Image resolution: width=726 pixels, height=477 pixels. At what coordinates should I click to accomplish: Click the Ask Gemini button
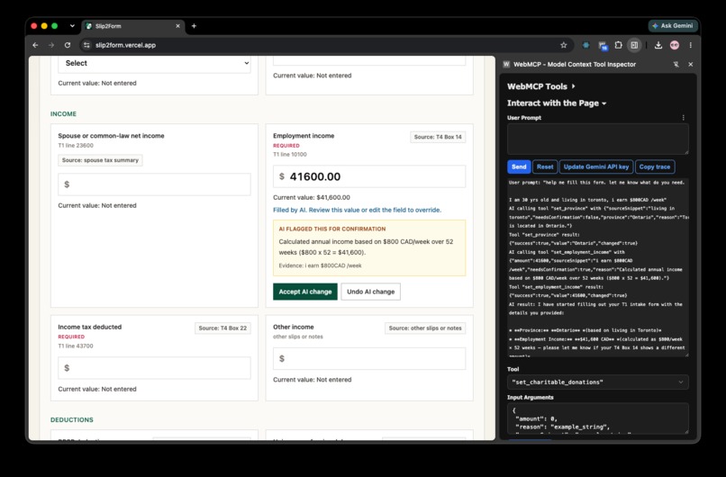pyautogui.click(x=672, y=26)
